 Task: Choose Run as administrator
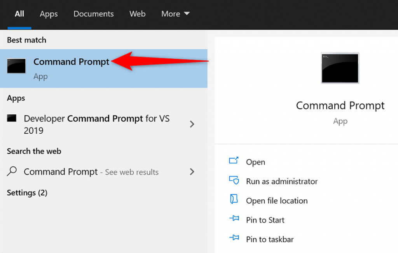[281, 181]
